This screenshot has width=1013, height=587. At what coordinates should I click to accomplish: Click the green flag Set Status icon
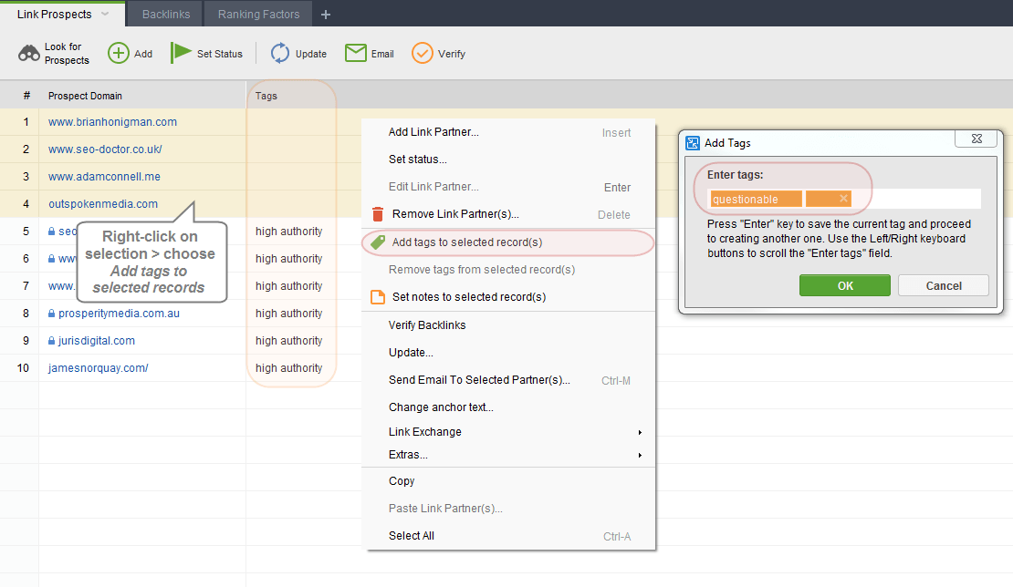point(181,52)
